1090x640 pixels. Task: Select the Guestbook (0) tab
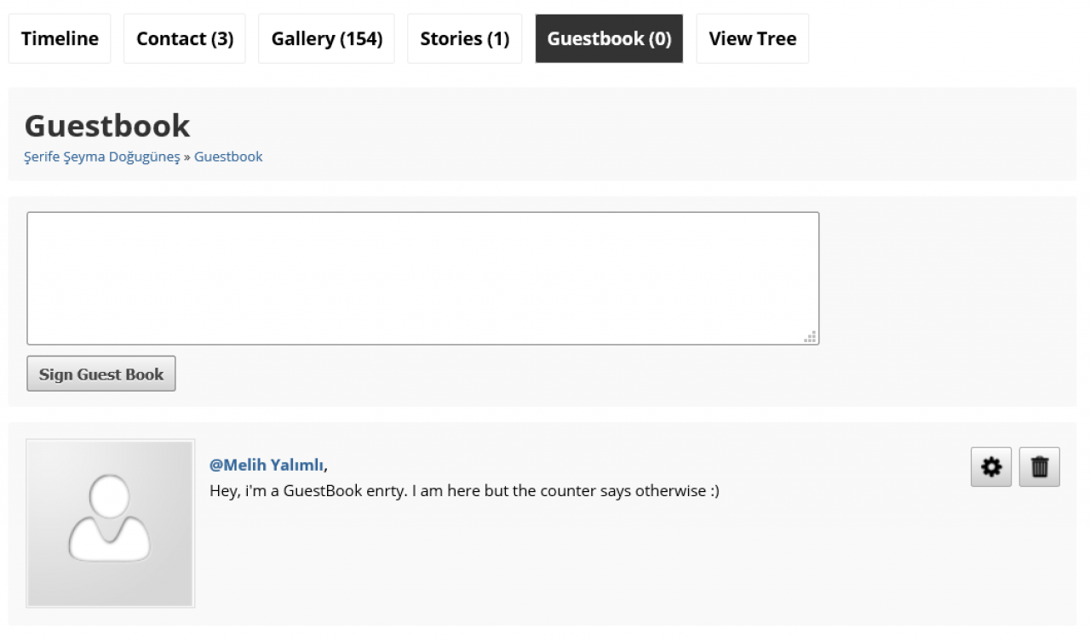coord(609,38)
